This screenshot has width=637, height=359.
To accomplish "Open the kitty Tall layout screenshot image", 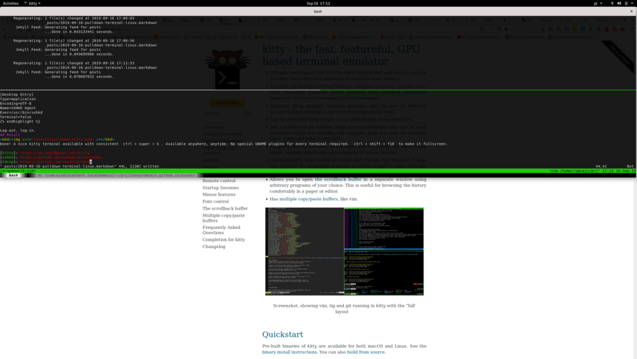I will (x=345, y=251).
